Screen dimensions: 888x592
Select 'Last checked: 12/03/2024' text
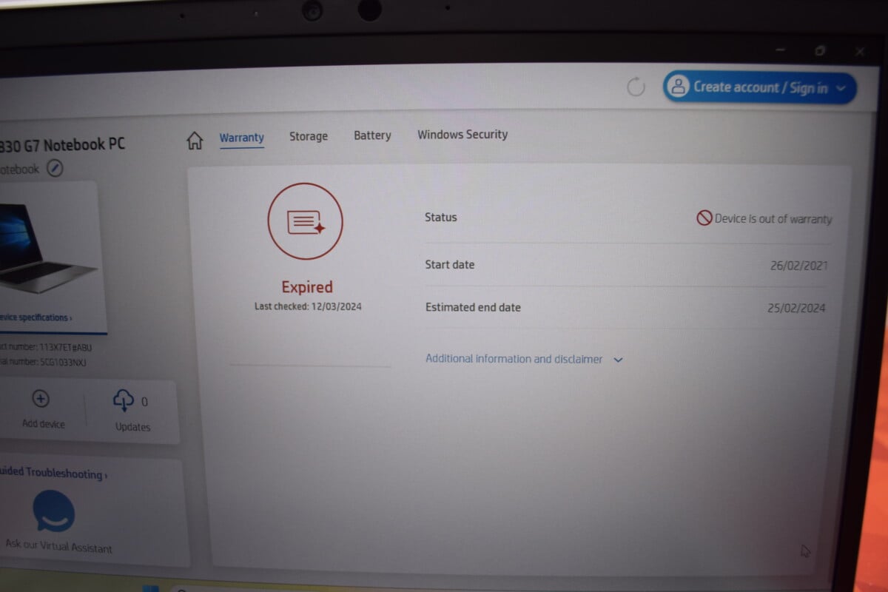pyautogui.click(x=308, y=306)
